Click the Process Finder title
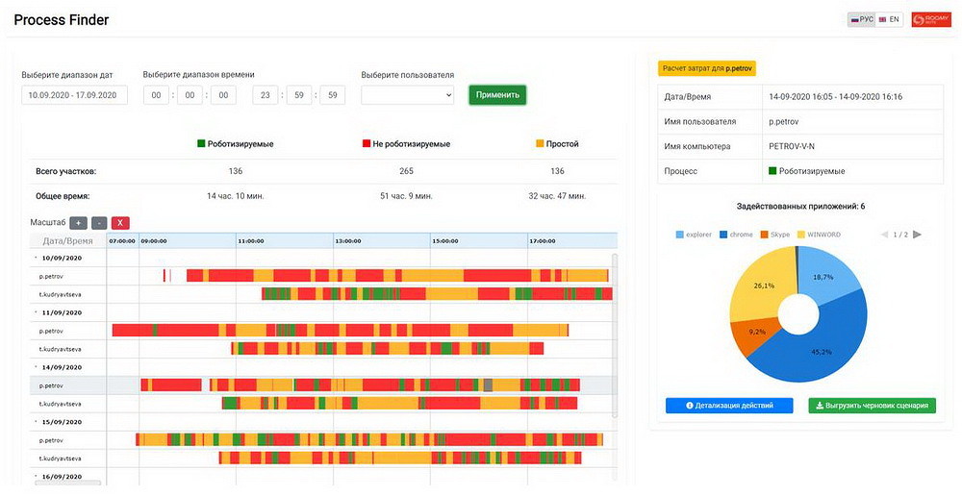 click(62, 20)
